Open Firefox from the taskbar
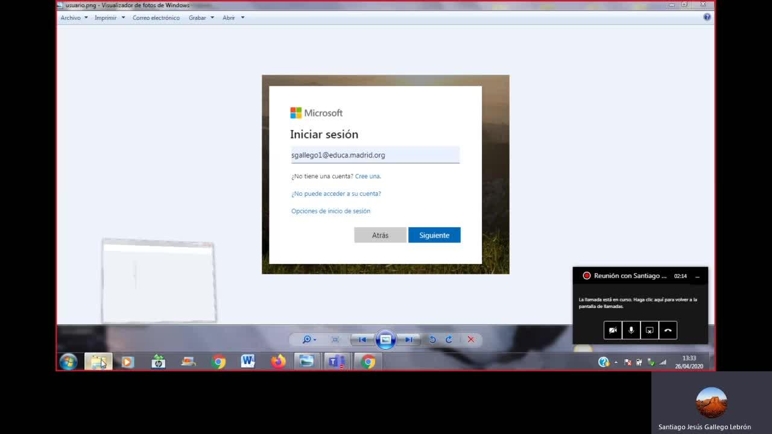The height and width of the screenshot is (434, 772). [278, 362]
